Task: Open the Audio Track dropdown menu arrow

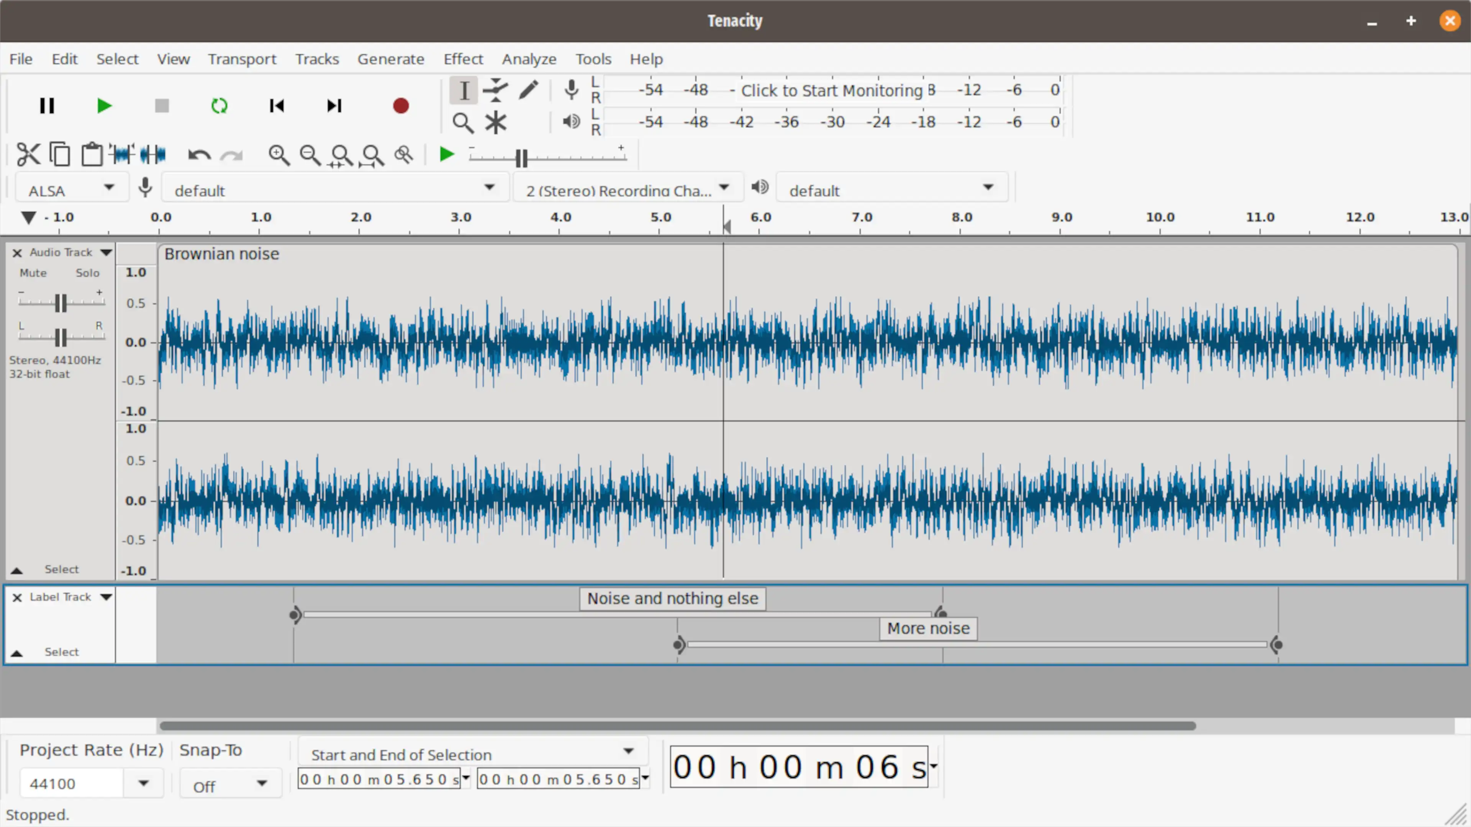Action: click(x=106, y=252)
